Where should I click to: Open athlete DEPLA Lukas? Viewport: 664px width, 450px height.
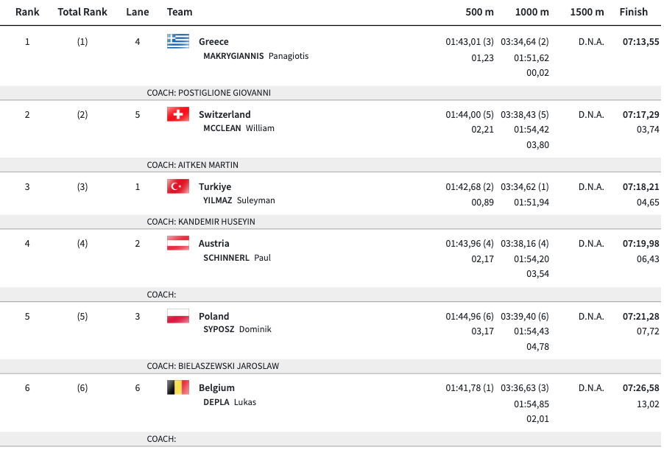[230, 402]
